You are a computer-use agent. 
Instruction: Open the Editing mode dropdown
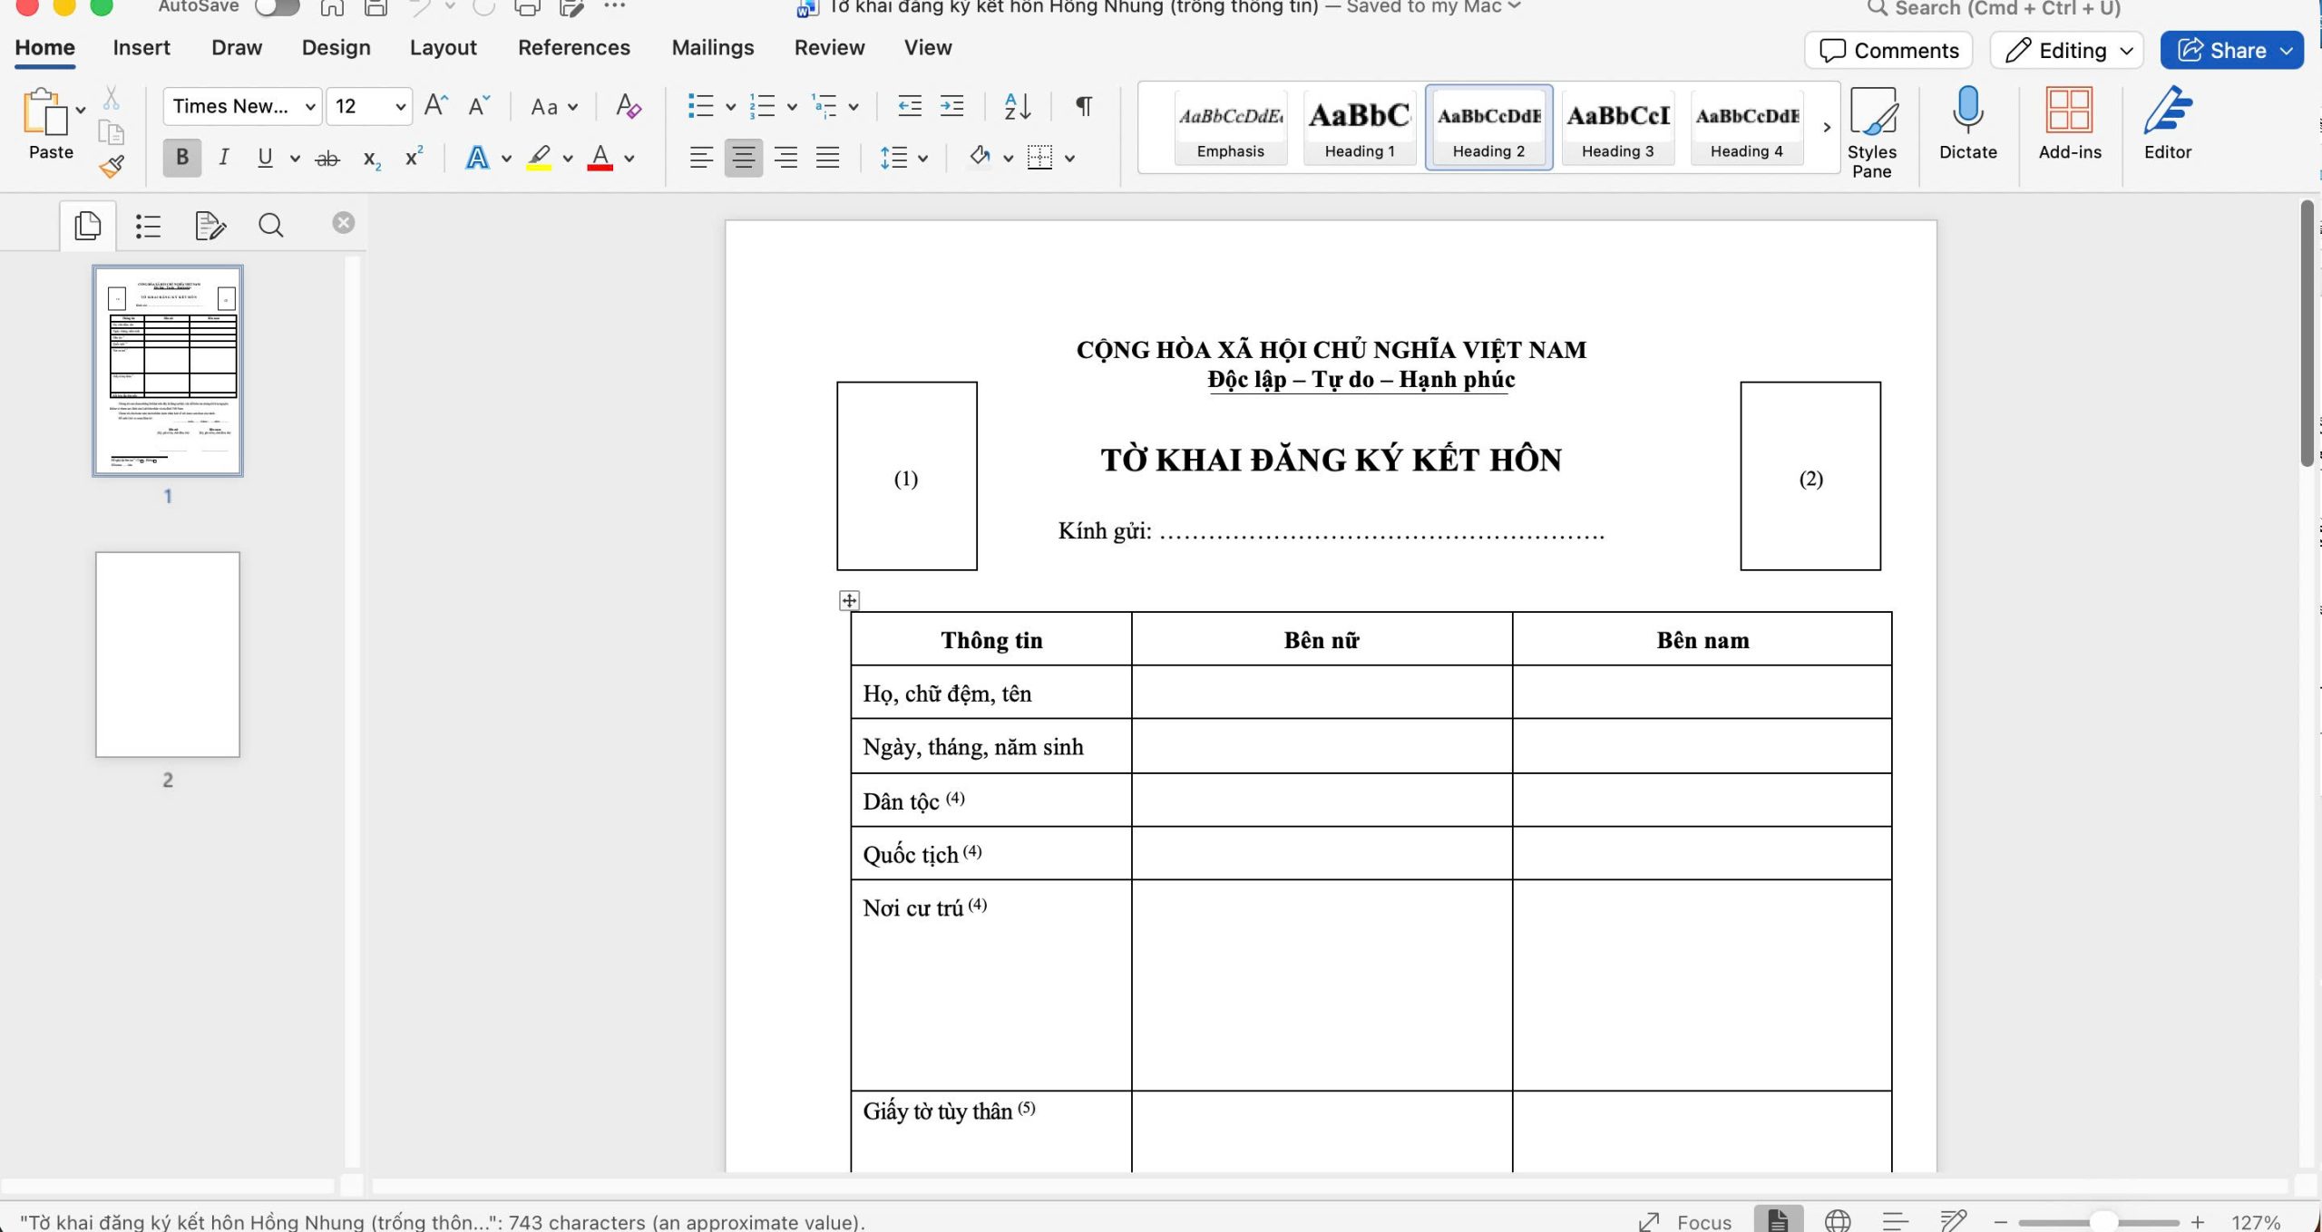click(2067, 51)
